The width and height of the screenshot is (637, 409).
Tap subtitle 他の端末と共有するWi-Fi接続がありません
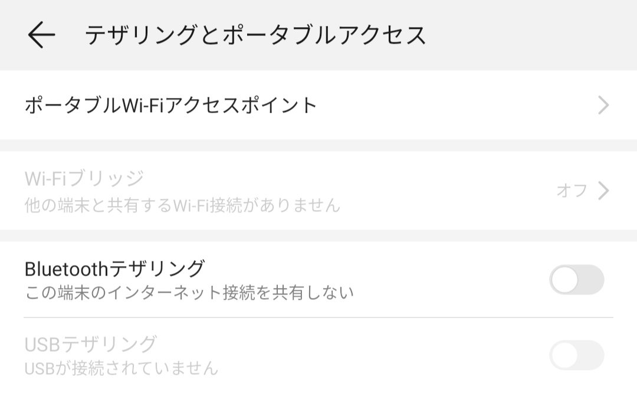pos(182,205)
